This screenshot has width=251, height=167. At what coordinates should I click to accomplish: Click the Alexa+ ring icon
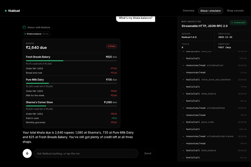coord(24,27)
